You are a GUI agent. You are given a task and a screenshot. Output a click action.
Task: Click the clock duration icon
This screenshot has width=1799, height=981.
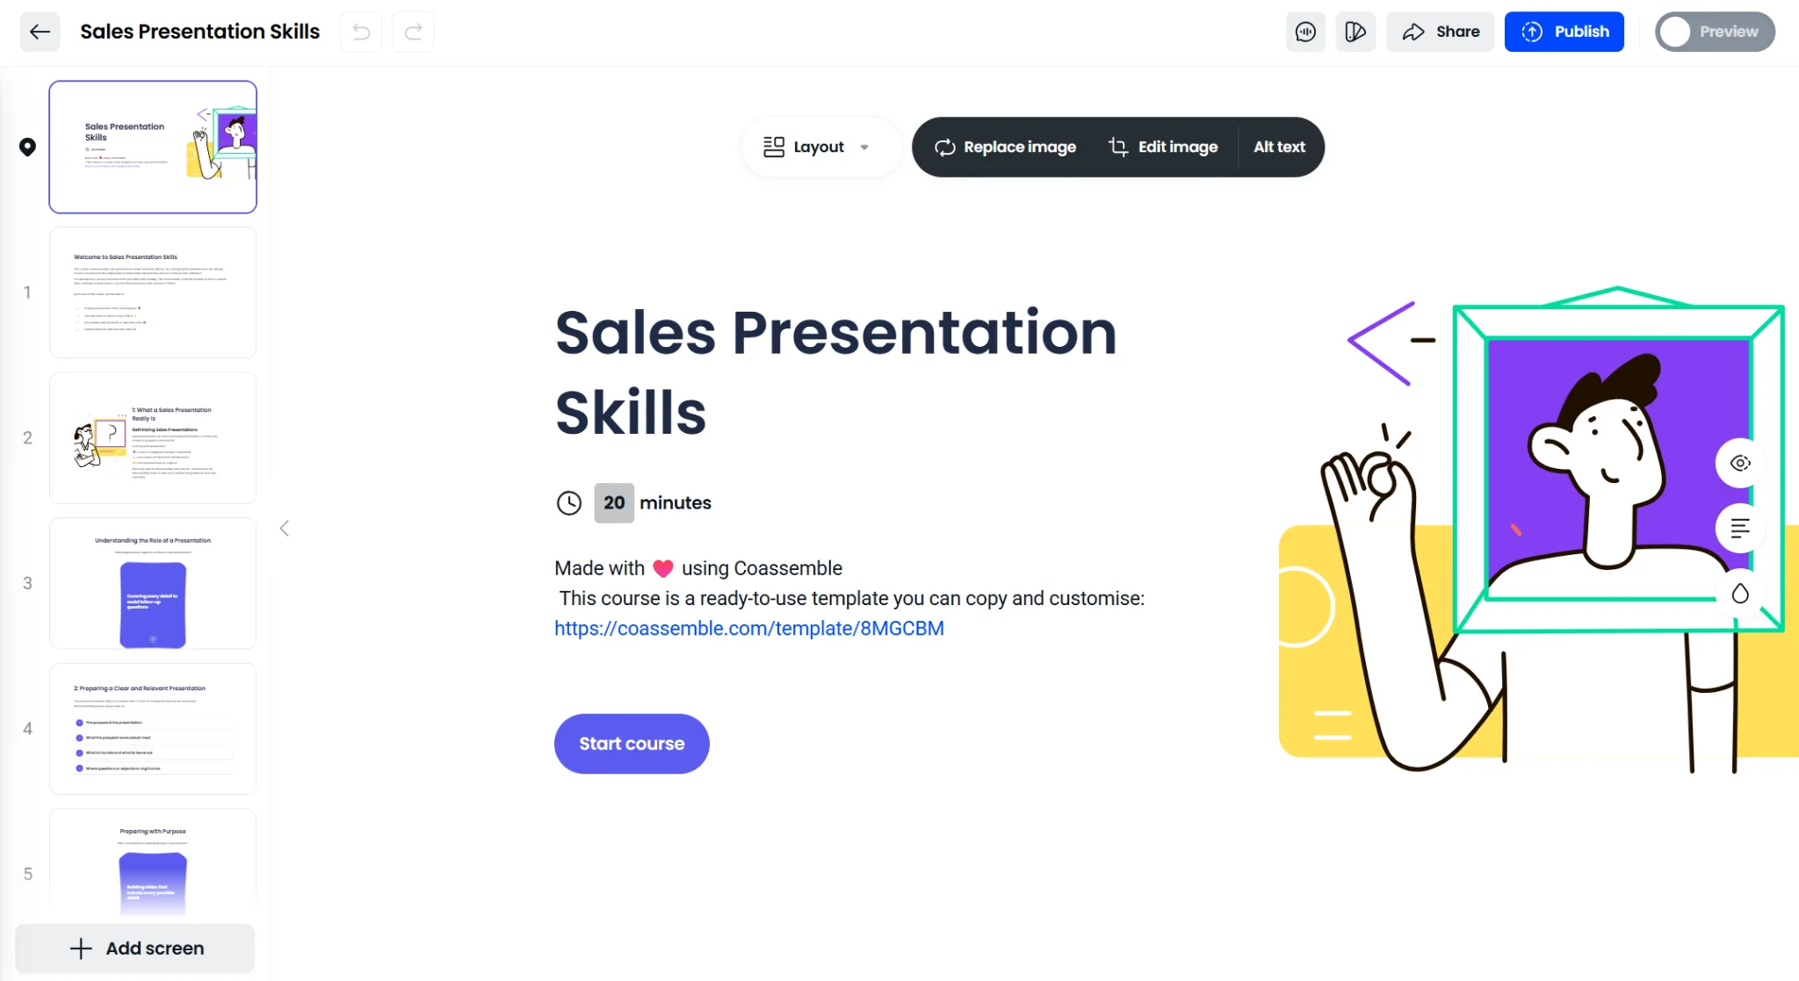569,503
